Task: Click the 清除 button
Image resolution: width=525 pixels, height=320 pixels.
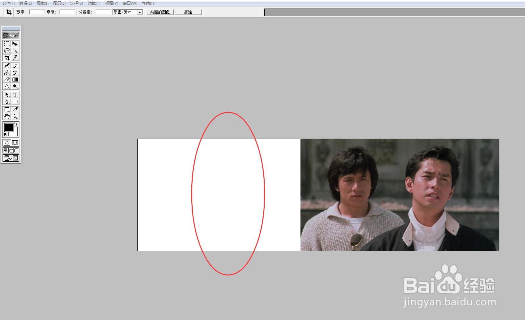Action: [x=188, y=12]
